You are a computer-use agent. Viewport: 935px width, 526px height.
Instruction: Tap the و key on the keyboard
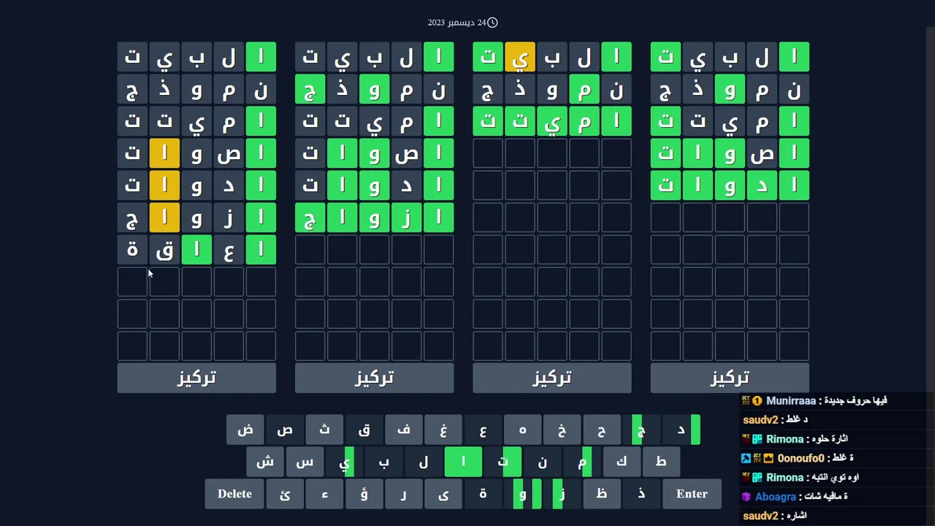522,494
